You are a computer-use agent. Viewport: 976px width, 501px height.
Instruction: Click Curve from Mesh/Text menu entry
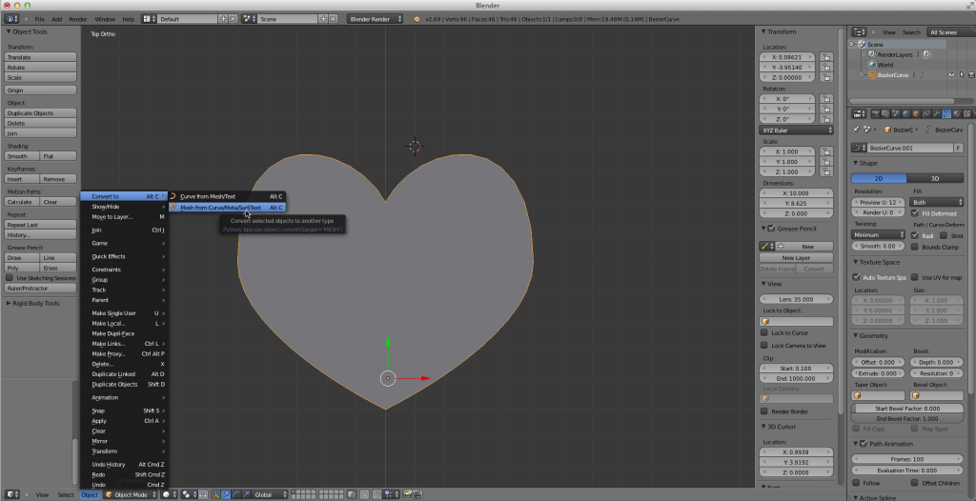[208, 196]
